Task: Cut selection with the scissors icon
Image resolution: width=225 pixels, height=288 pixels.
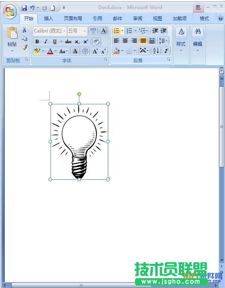Action: pos(24,30)
